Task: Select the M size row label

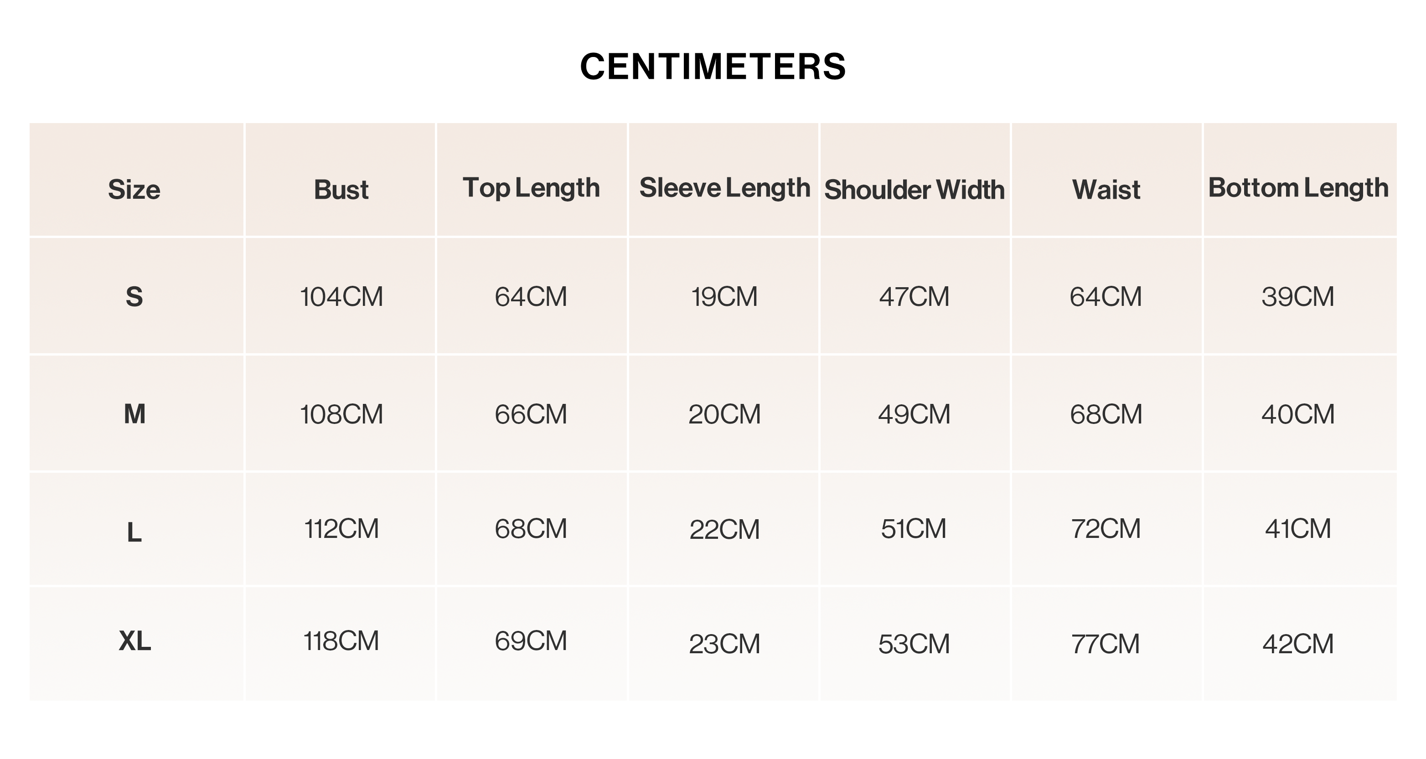Action: tap(134, 414)
